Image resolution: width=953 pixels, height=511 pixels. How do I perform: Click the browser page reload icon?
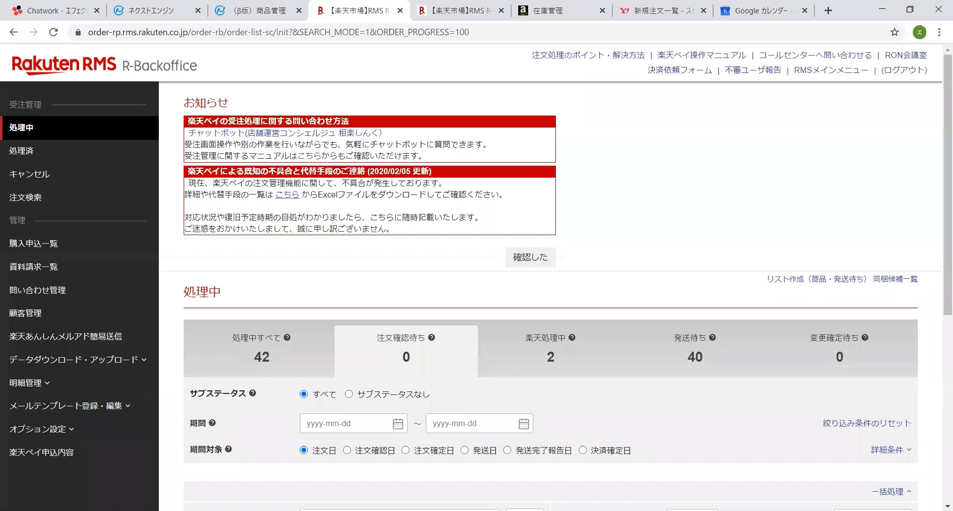[x=54, y=32]
